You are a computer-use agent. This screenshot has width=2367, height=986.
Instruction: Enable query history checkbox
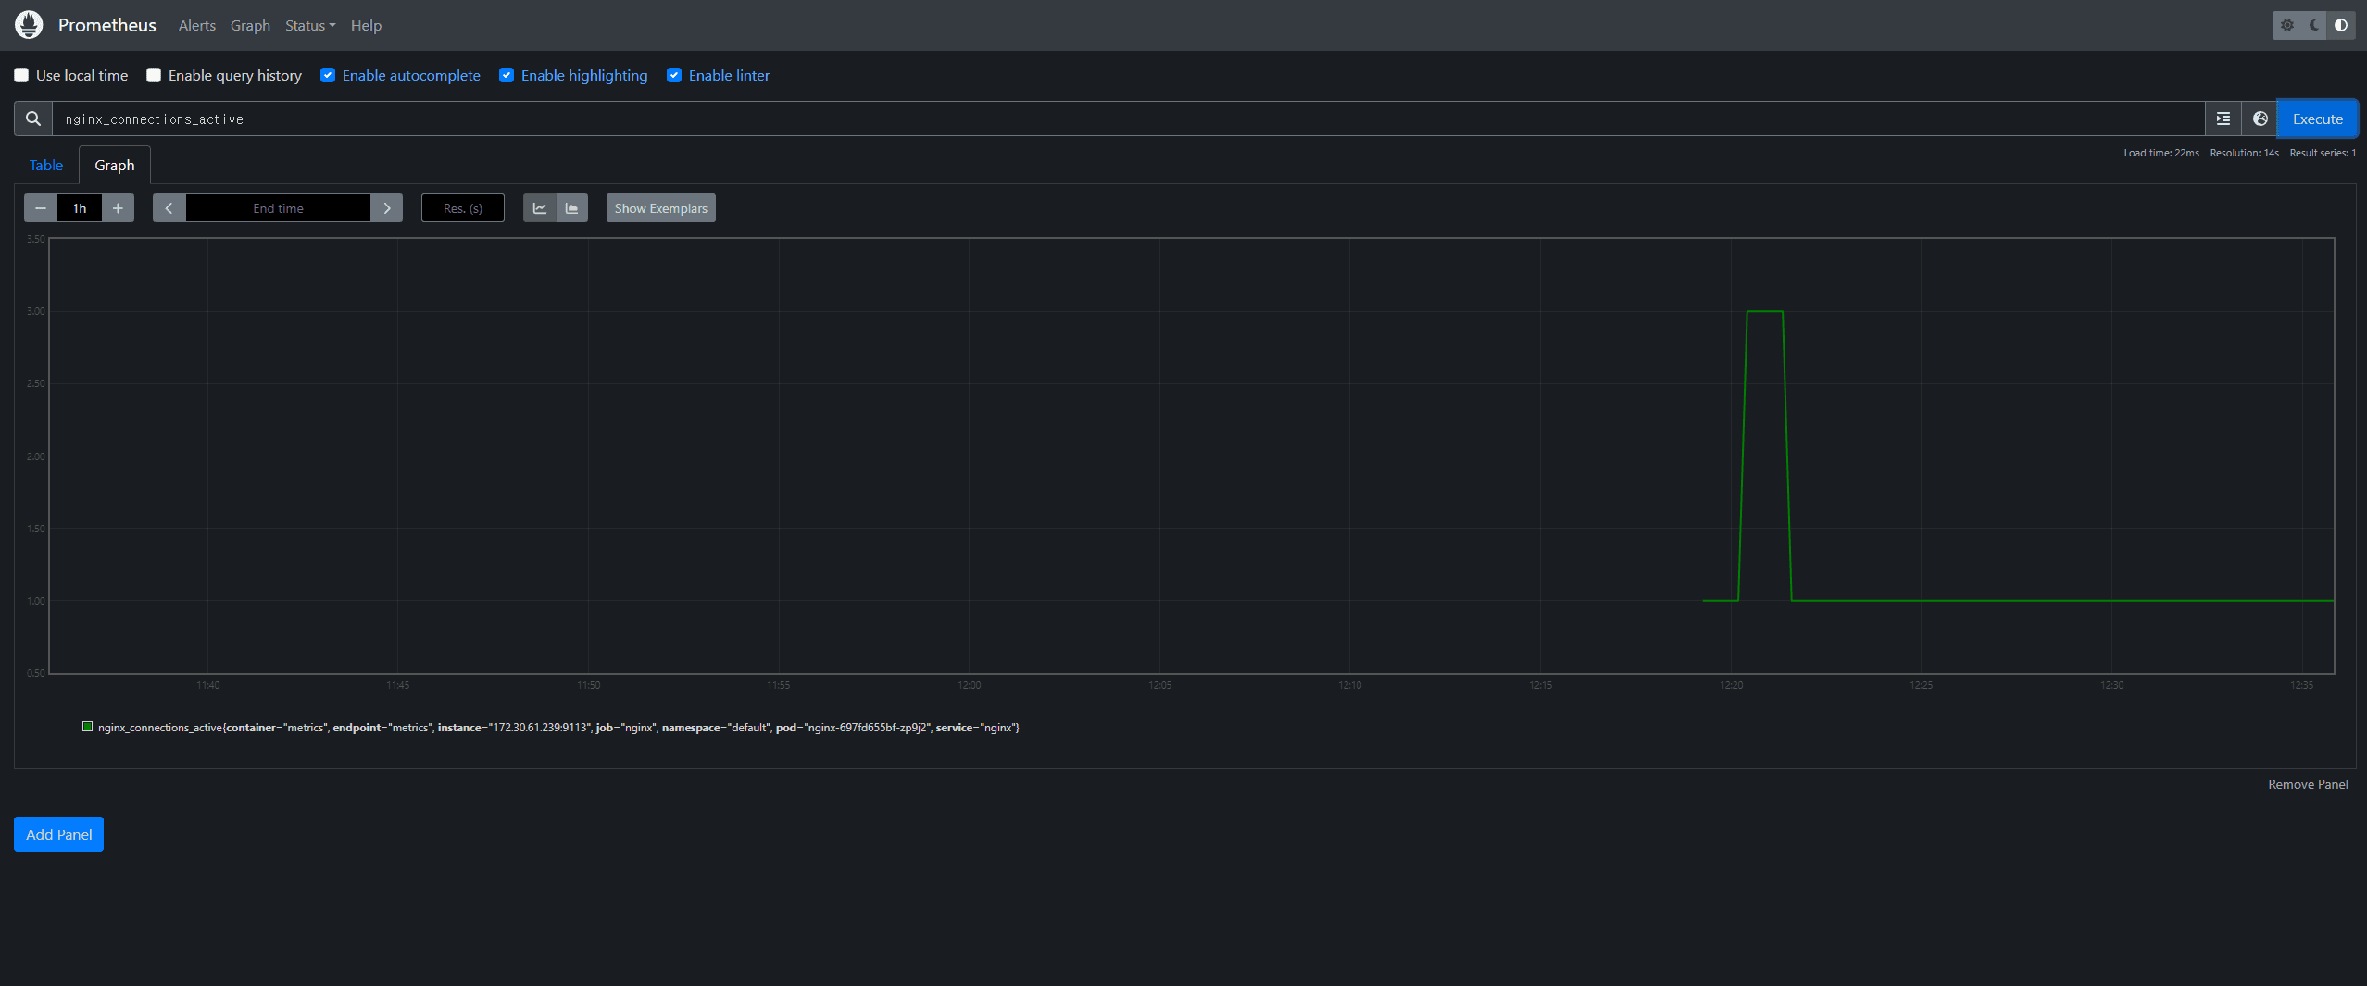154,75
